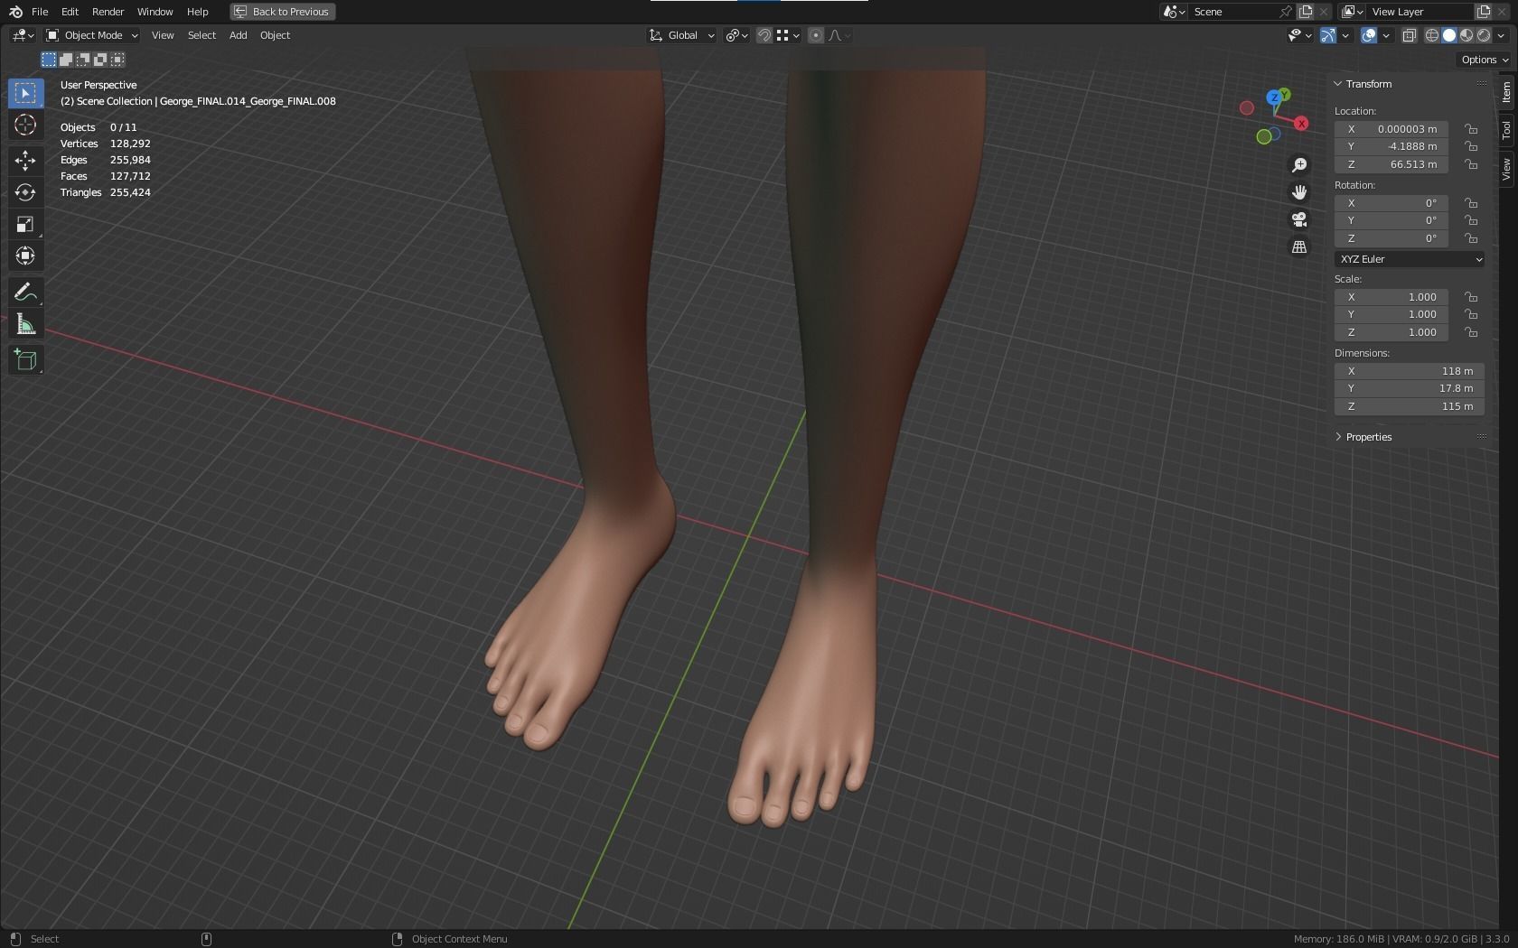This screenshot has height=948, width=1518.
Task: Set selection mode to subtract
Action: pos(83,60)
